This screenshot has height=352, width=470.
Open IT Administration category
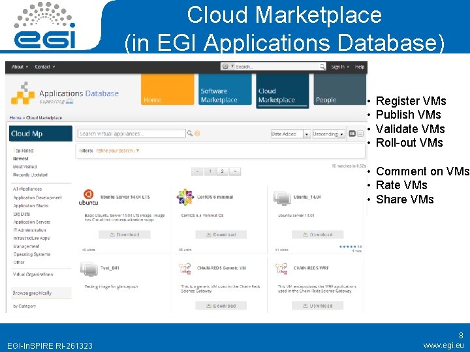29,230
